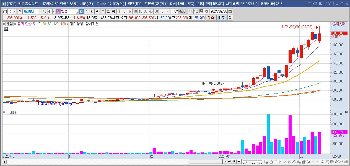Image resolution: width=350 pixels, height=166 pixels.
Task: Select the 월 monthly period toggle
Action: point(92,11)
